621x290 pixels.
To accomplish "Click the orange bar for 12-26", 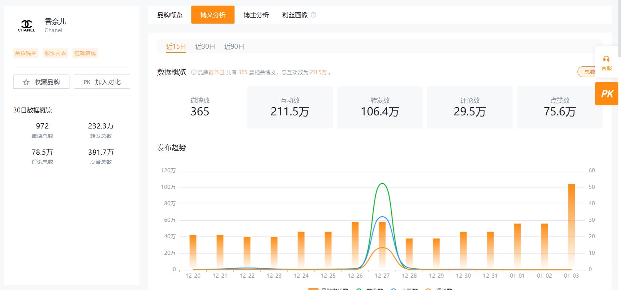I will [x=355, y=246].
